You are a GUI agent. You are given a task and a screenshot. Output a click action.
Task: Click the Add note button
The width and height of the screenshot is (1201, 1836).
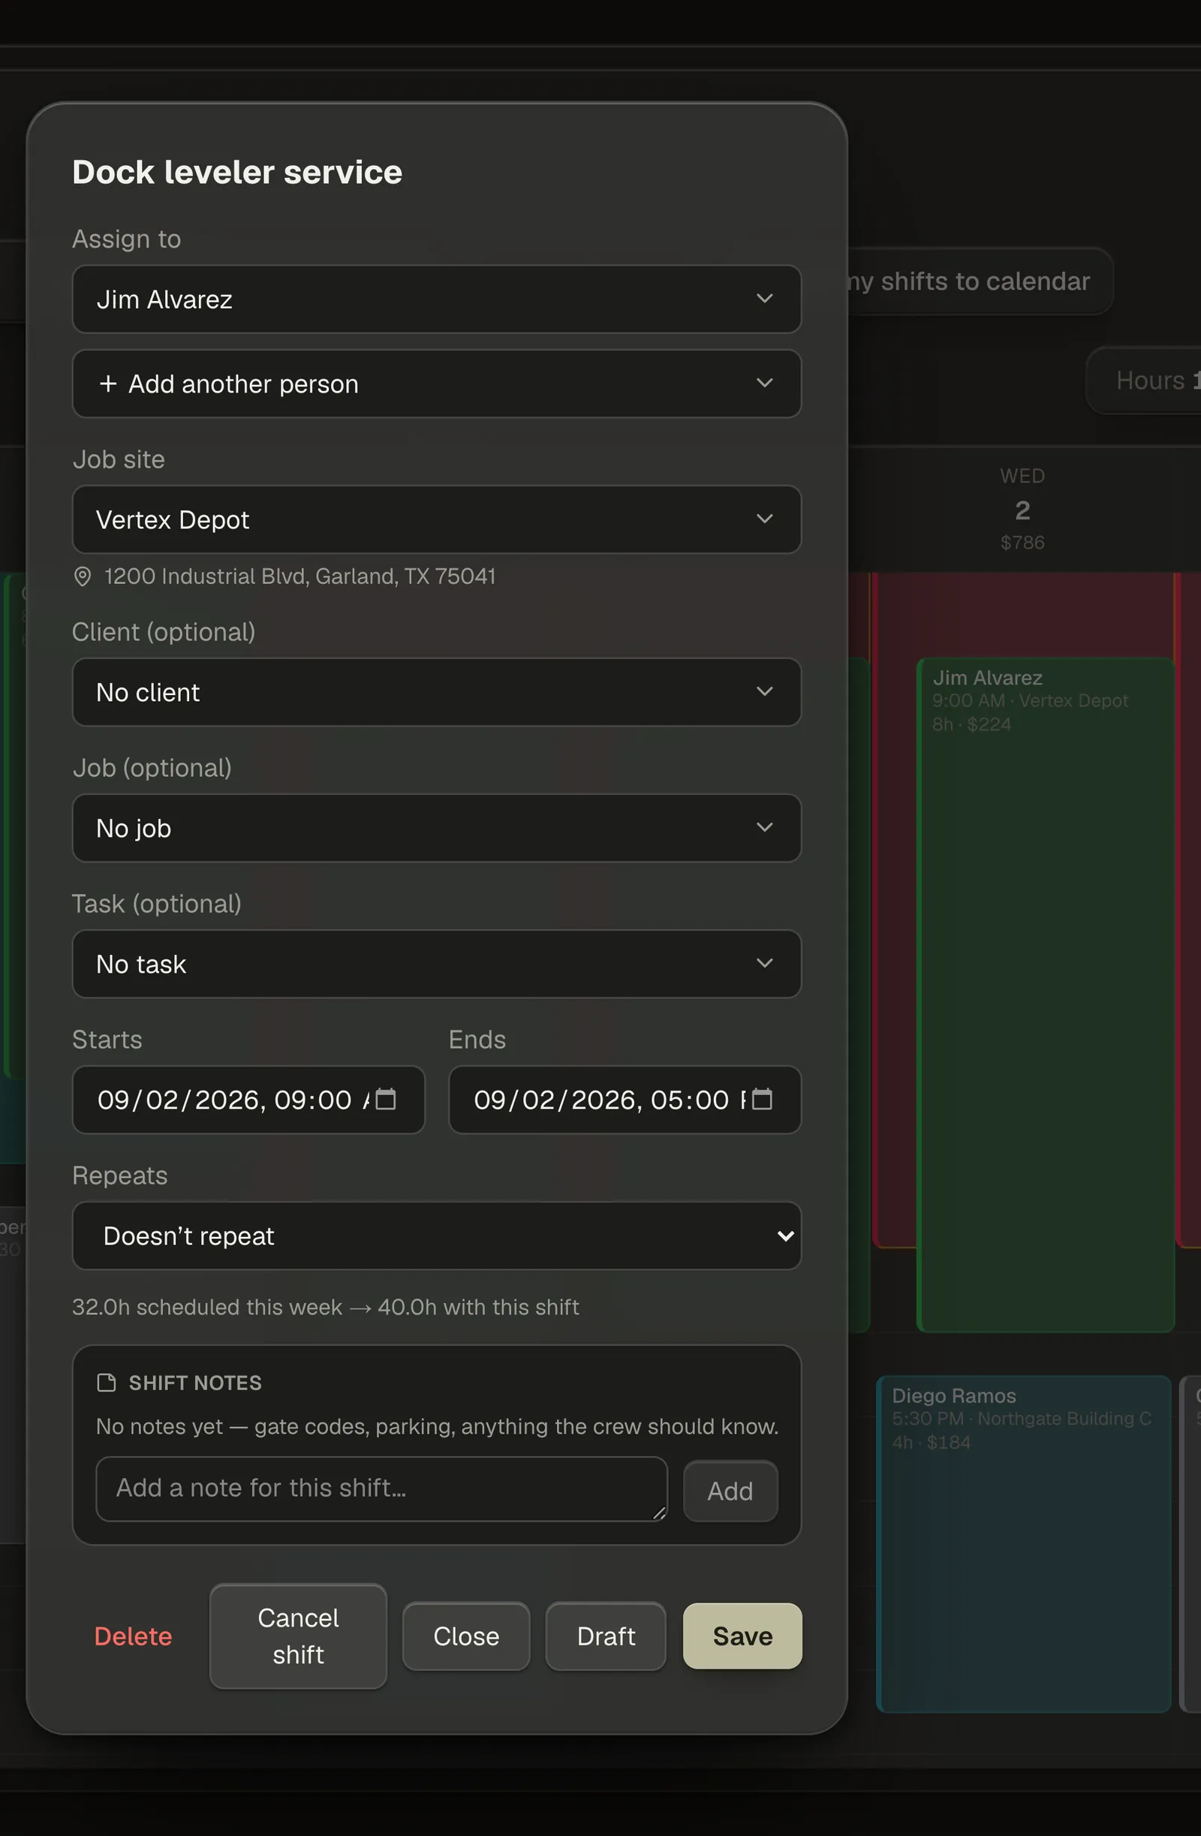tap(730, 1491)
